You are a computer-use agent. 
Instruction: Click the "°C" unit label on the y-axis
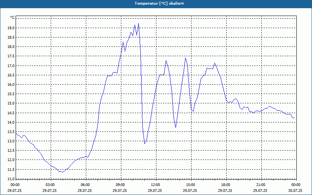pos(12,18)
